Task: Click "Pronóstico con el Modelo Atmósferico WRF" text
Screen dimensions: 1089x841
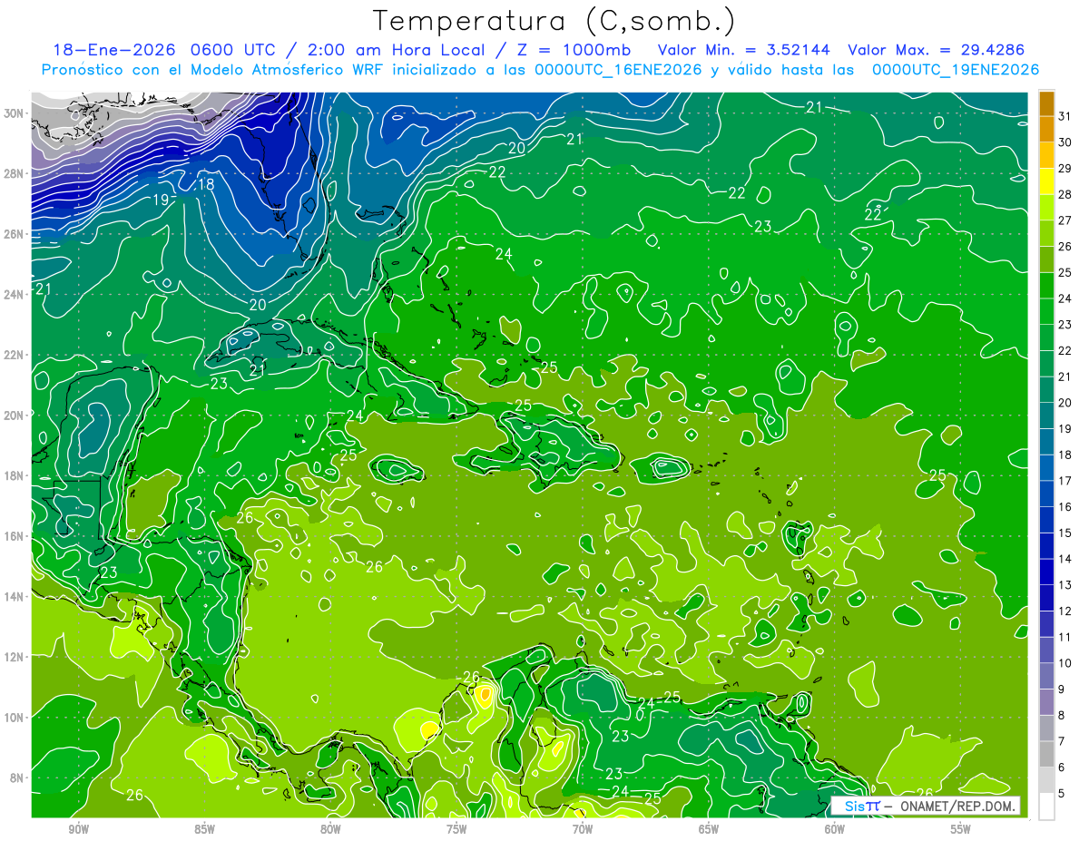Action: [x=212, y=70]
